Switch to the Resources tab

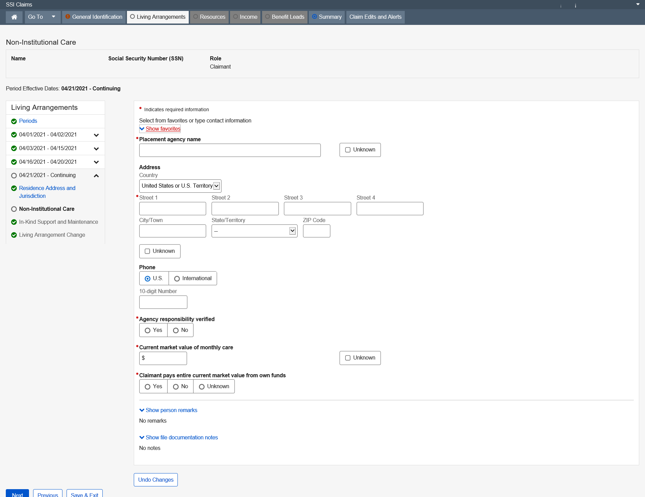pos(209,17)
